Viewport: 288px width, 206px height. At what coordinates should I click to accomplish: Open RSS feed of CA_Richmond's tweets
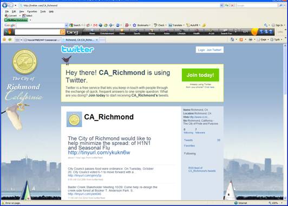pos(202,169)
